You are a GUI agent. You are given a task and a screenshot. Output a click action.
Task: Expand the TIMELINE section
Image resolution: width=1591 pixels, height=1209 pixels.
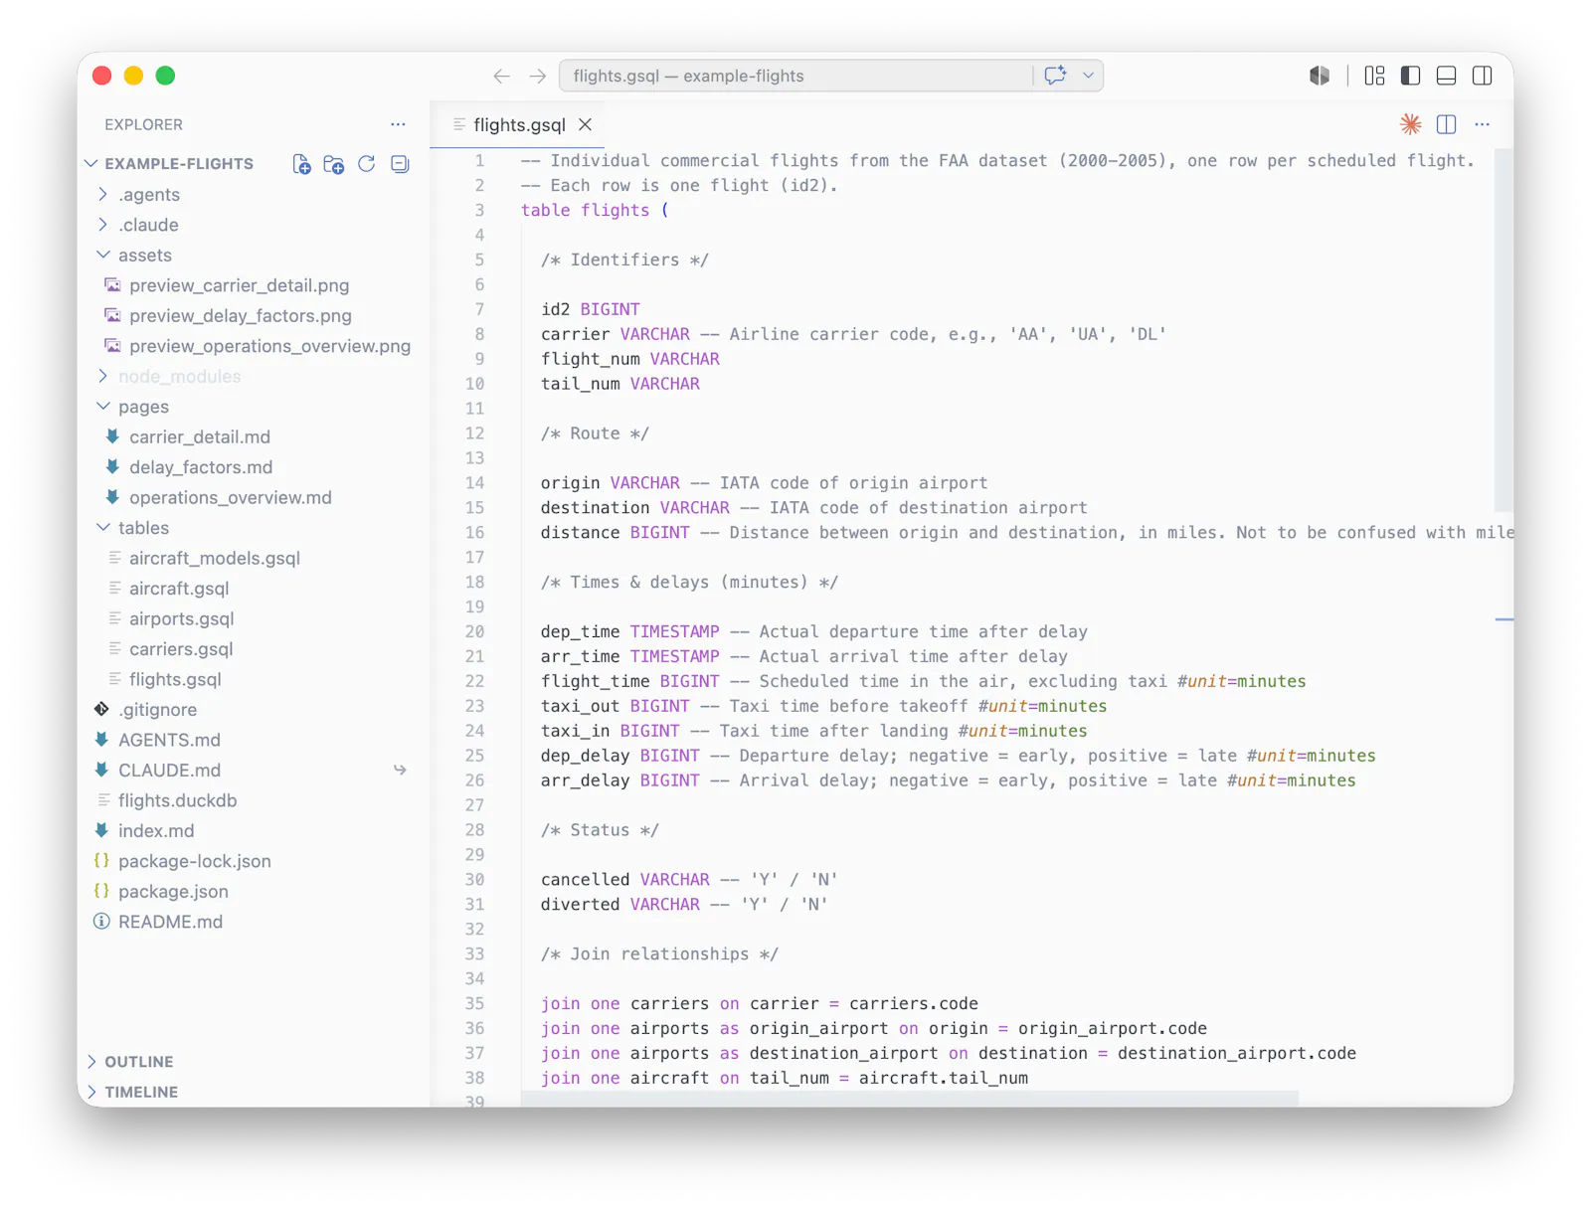click(x=141, y=1092)
